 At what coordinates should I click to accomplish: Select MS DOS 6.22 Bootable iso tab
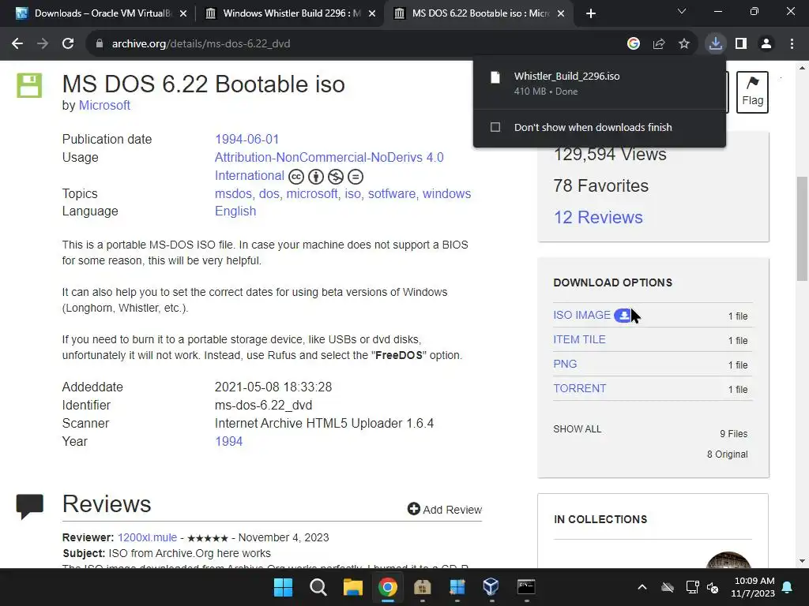click(x=480, y=13)
